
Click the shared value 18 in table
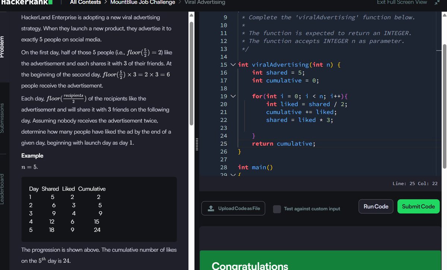point(52,230)
